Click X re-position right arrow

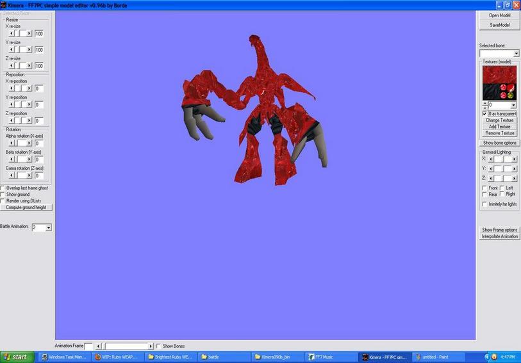coord(29,88)
